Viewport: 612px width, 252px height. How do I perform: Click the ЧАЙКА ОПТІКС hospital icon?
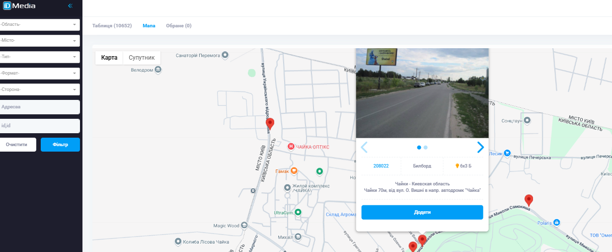(x=292, y=147)
